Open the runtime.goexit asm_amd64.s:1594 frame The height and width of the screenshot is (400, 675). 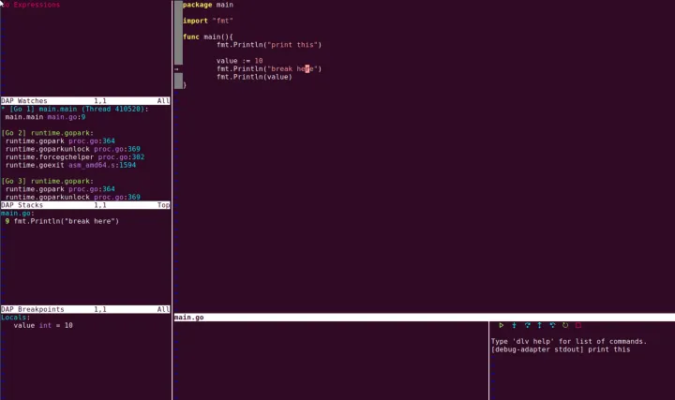[70, 165]
